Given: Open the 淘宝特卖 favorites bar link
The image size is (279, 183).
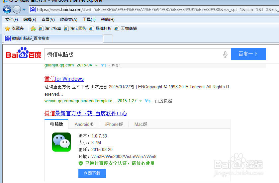Looking at the screenshot, I should coord(50,29).
